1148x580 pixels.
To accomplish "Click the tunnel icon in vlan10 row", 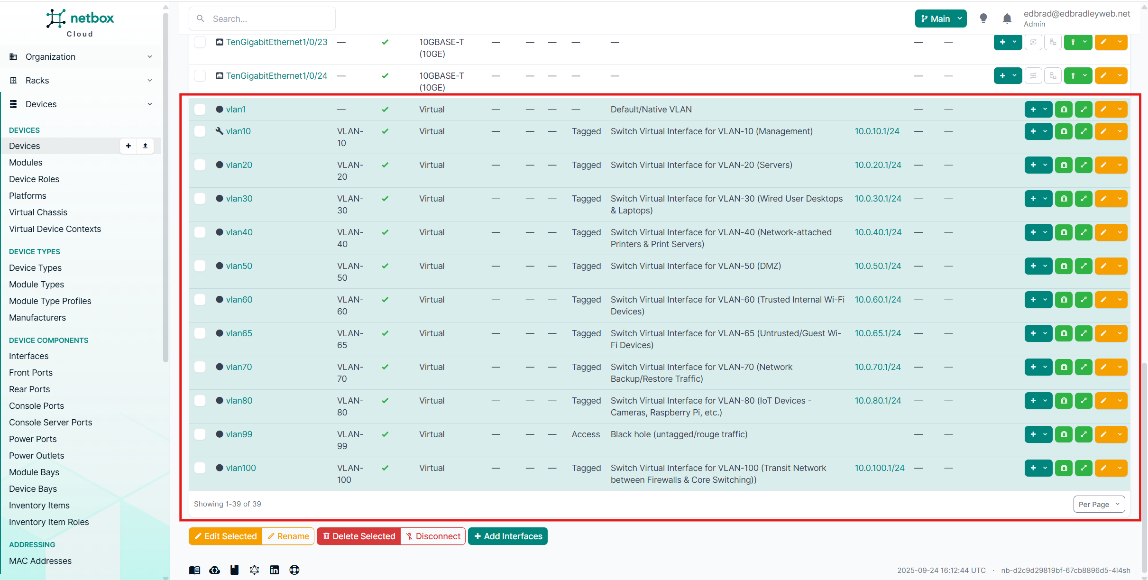I will pos(1064,131).
